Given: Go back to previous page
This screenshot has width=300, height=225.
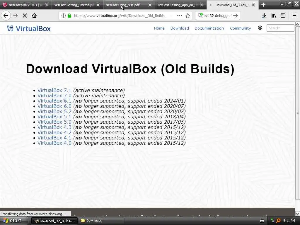Looking at the screenshot, I should [6, 16].
